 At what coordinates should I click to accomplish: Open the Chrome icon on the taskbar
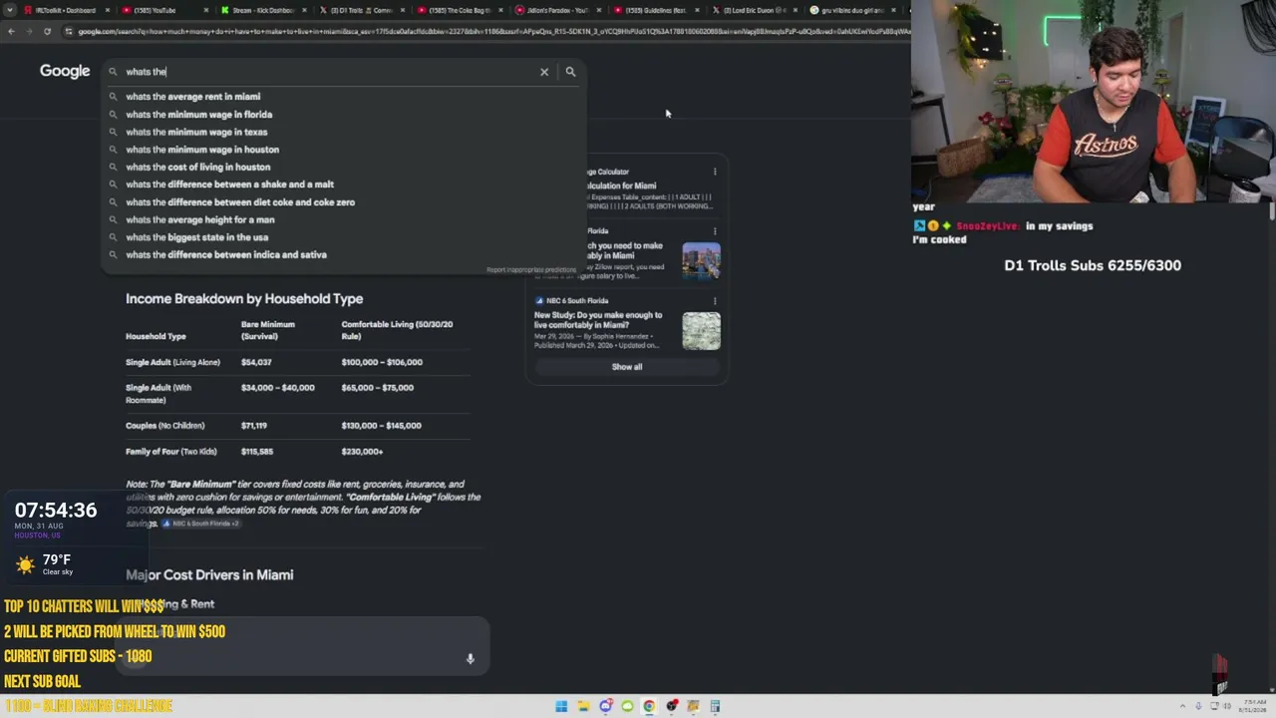[649, 706]
